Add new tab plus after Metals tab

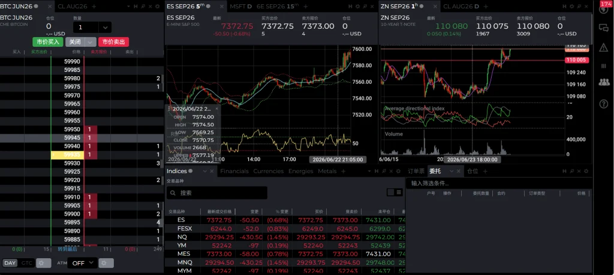344,171
